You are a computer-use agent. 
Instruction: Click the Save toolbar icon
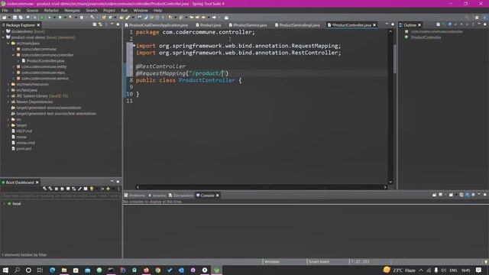click(15, 18)
